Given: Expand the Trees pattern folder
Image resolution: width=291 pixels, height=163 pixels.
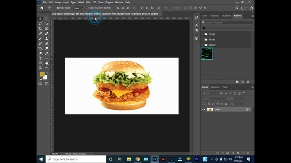Looking at the screenshot, I should [203, 34].
